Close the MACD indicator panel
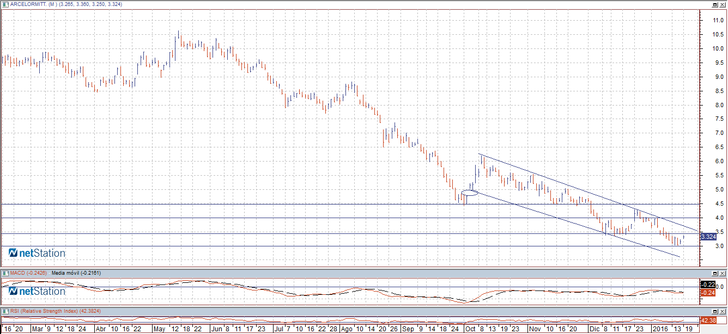This screenshot has width=728, height=334. (722, 273)
